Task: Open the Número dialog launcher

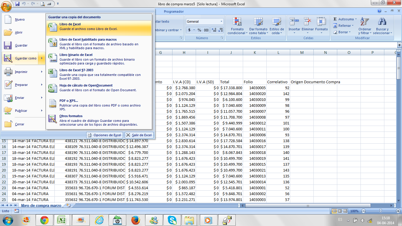Action: (222, 38)
